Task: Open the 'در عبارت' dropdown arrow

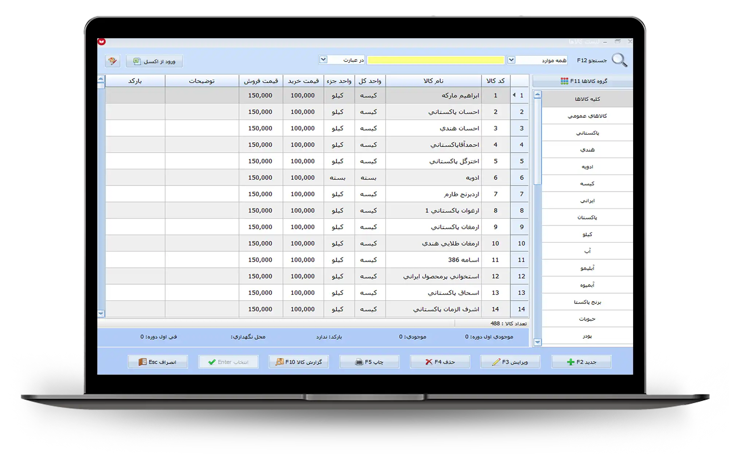Action: click(323, 59)
